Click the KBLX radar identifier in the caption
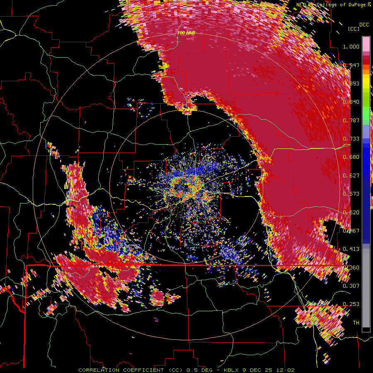This screenshot has width=373, height=373. 232,370
